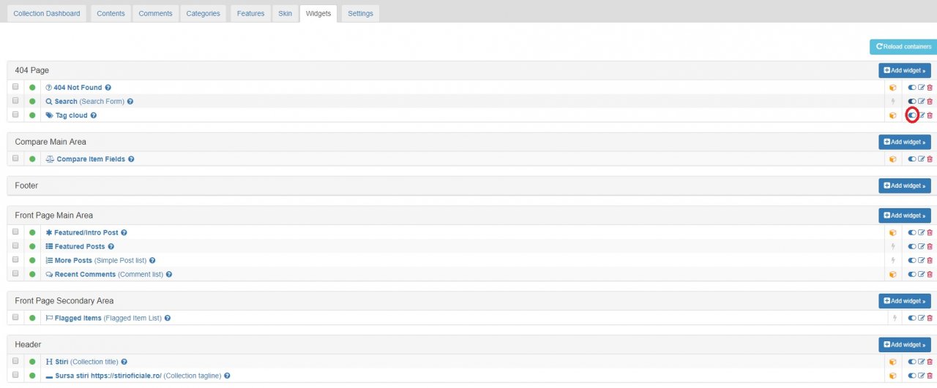Open the Settings tab
Viewport: 937px width, 388px height.
coord(360,14)
